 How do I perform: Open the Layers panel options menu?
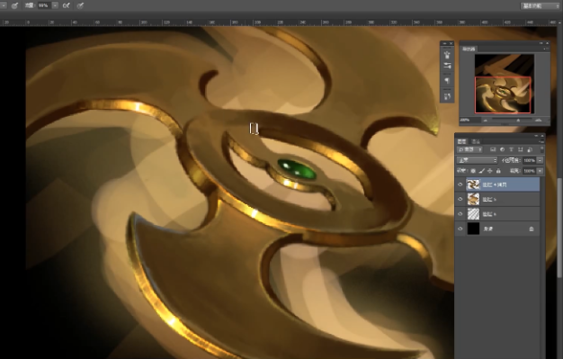(541, 141)
